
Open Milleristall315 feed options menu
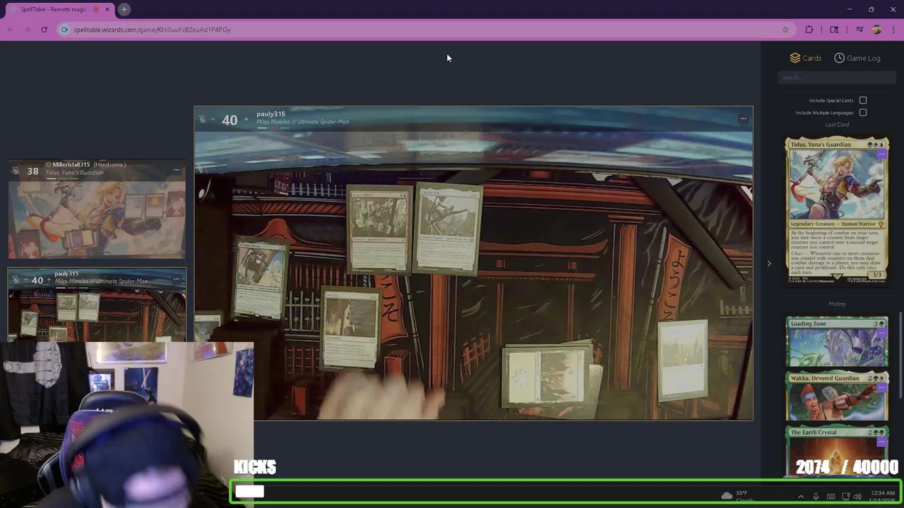pyautogui.click(x=177, y=169)
